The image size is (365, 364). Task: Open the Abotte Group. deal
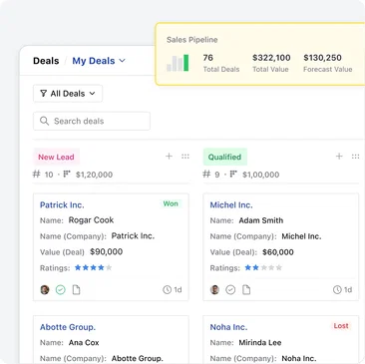coord(68,327)
